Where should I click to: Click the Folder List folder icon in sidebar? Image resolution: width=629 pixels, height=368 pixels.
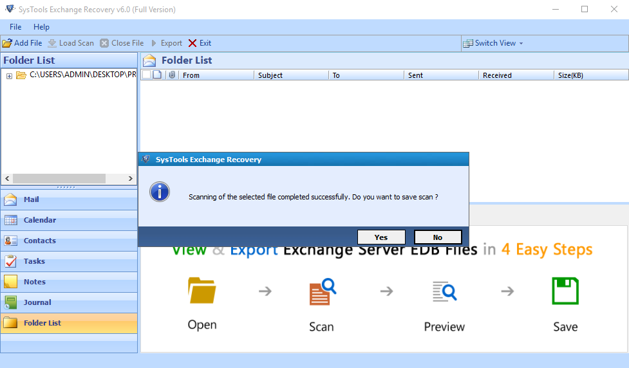pyautogui.click(x=10, y=323)
